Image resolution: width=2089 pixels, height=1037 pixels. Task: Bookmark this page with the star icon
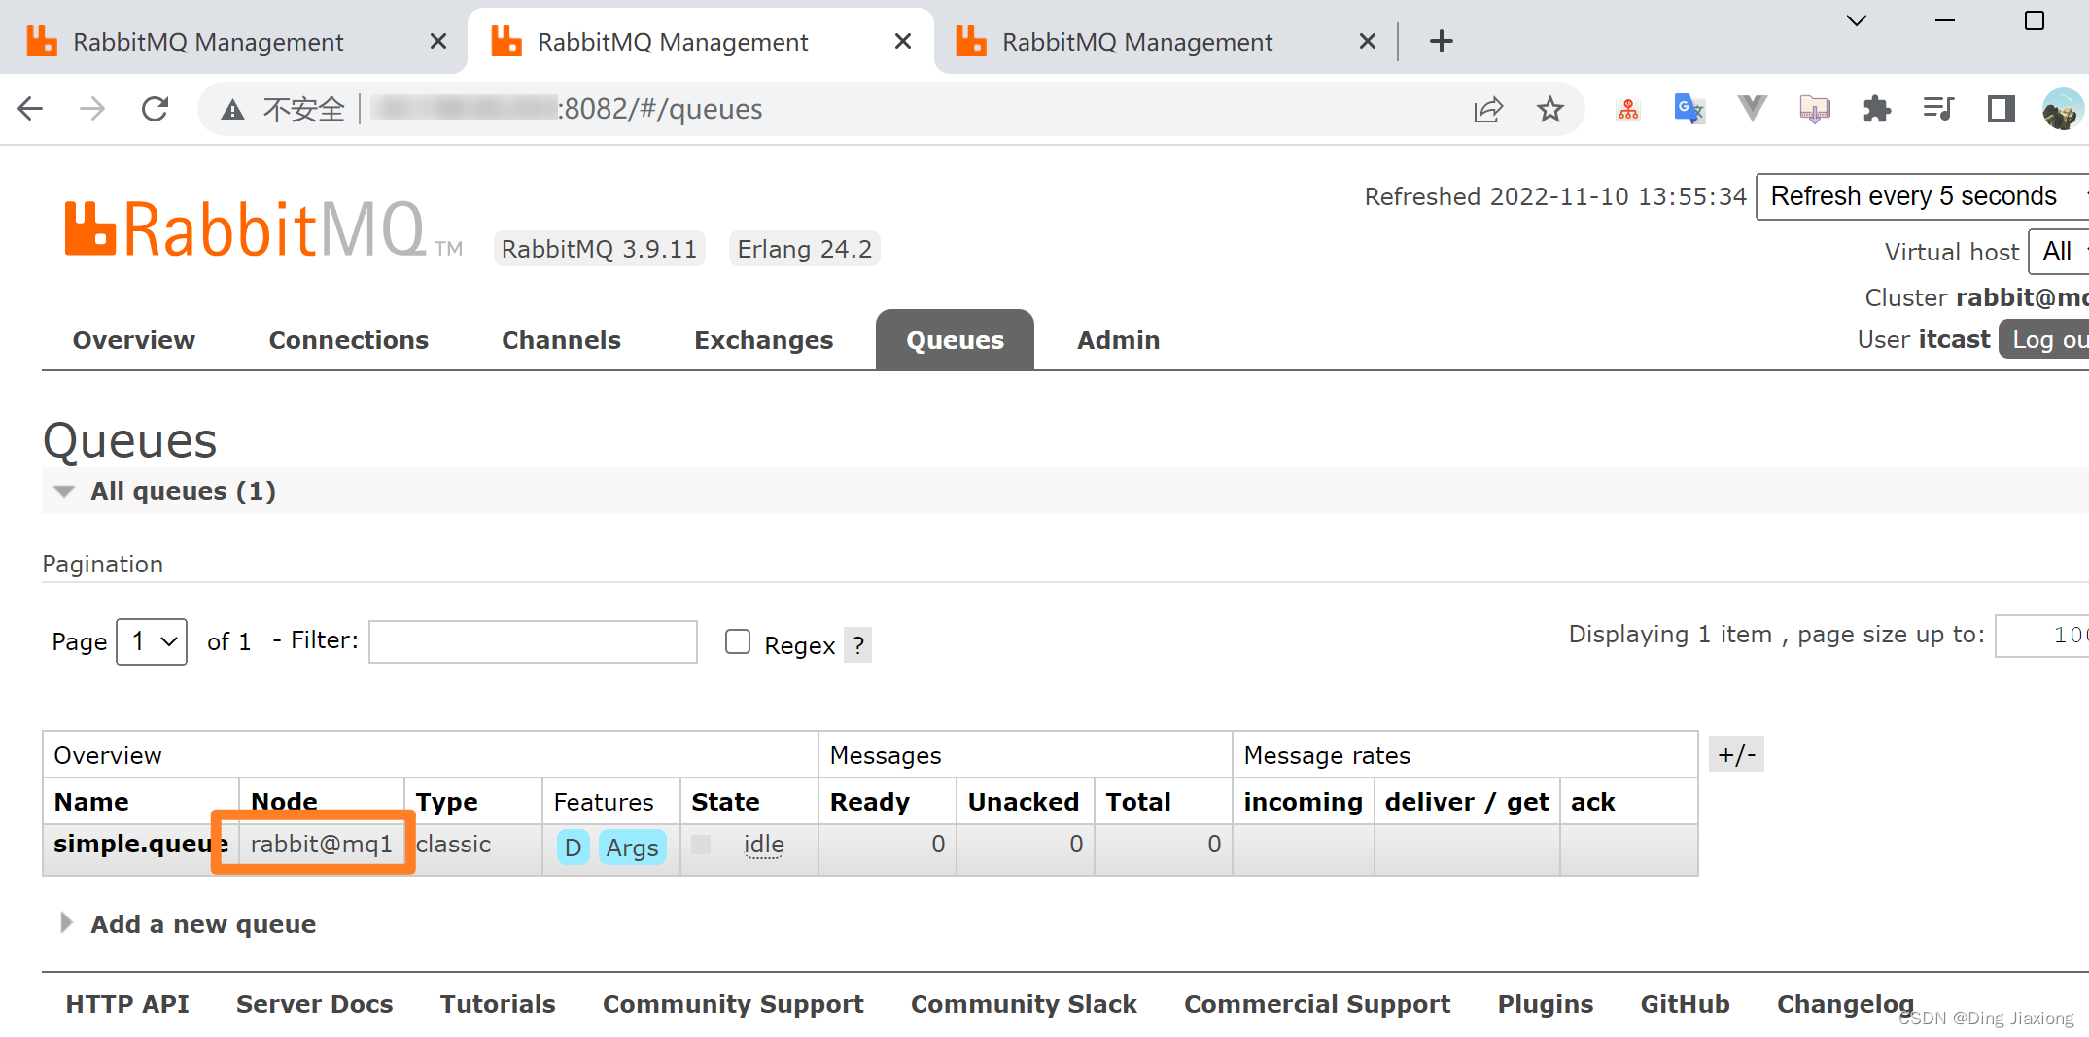pos(1550,110)
